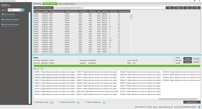Open View link for Complete Log
Viewport: 202px width, 109px height.
pos(104,103)
